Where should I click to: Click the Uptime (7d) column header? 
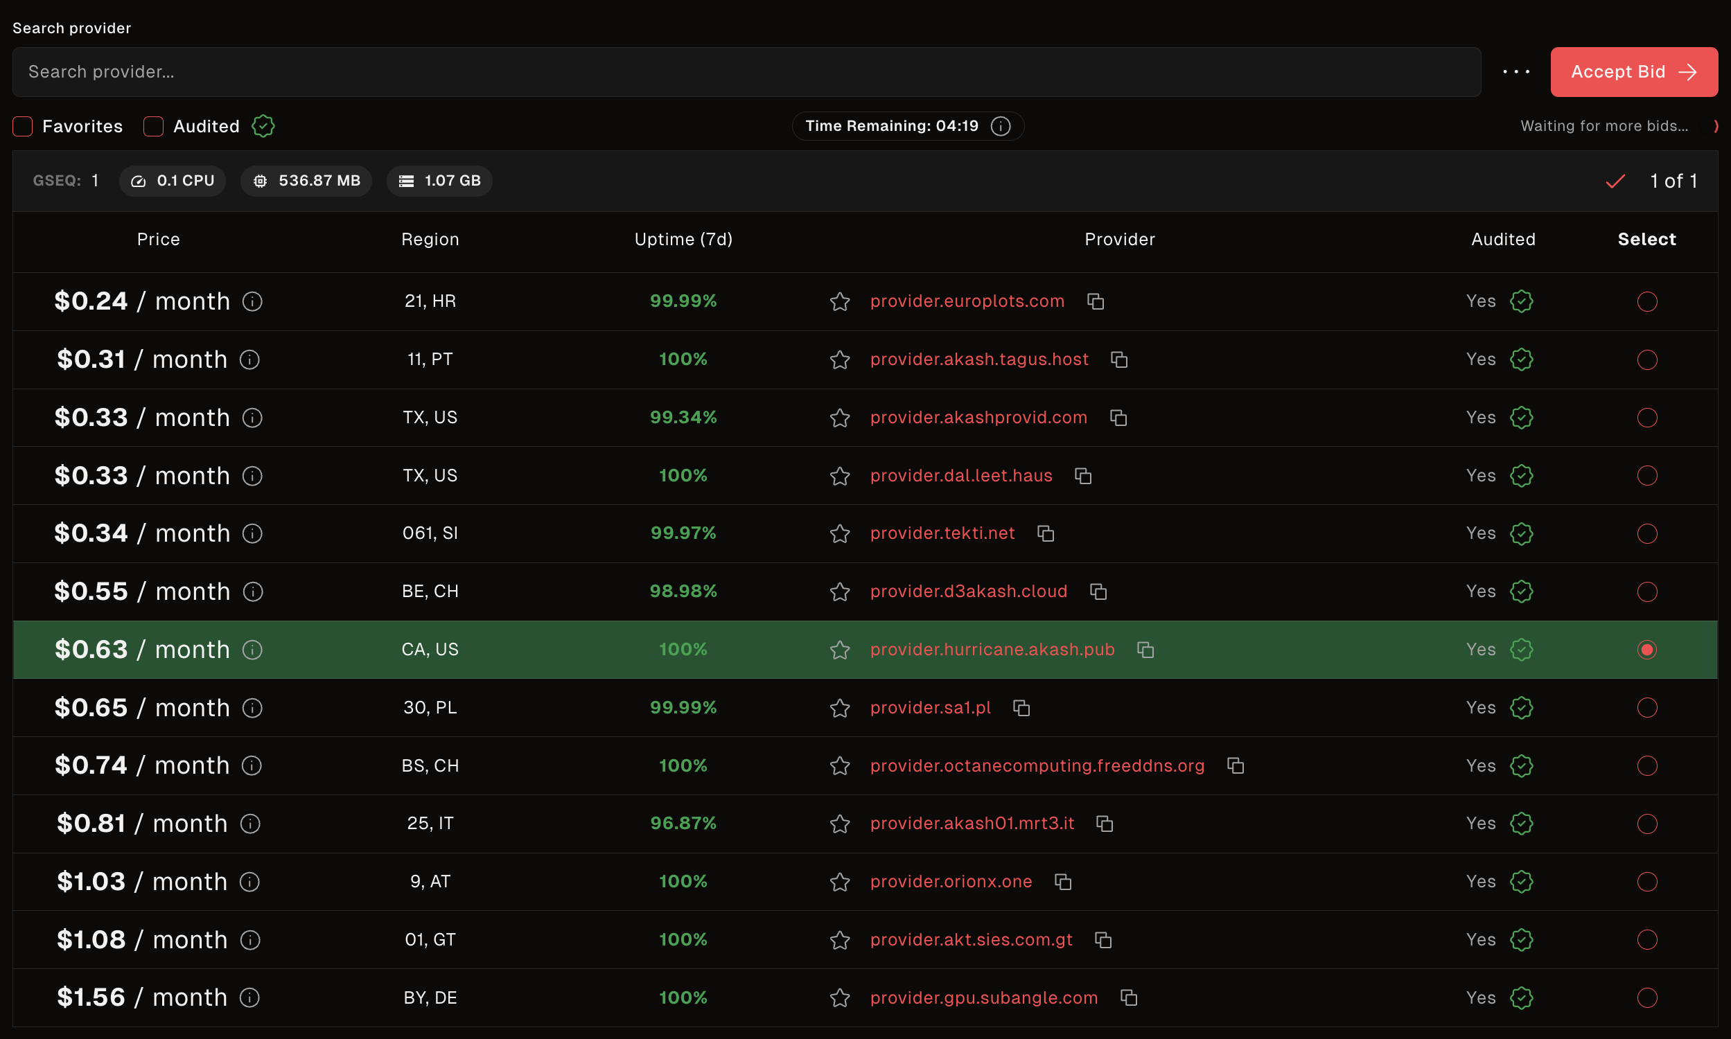(683, 240)
